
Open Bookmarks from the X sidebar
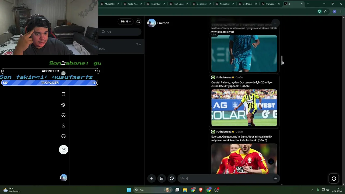click(x=63, y=94)
